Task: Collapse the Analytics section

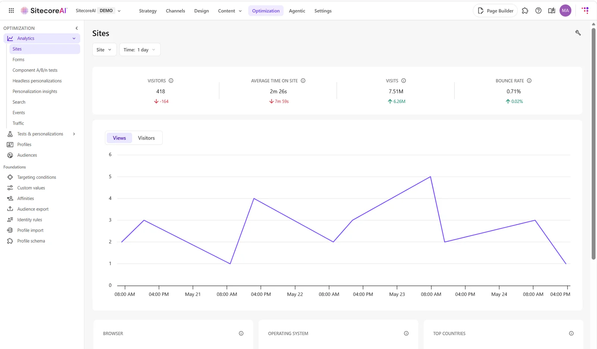Action: (74, 38)
